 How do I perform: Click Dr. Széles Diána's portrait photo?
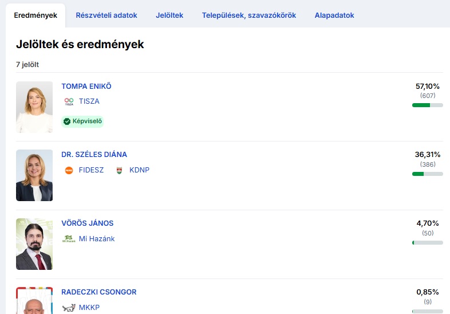click(x=34, y=175)
